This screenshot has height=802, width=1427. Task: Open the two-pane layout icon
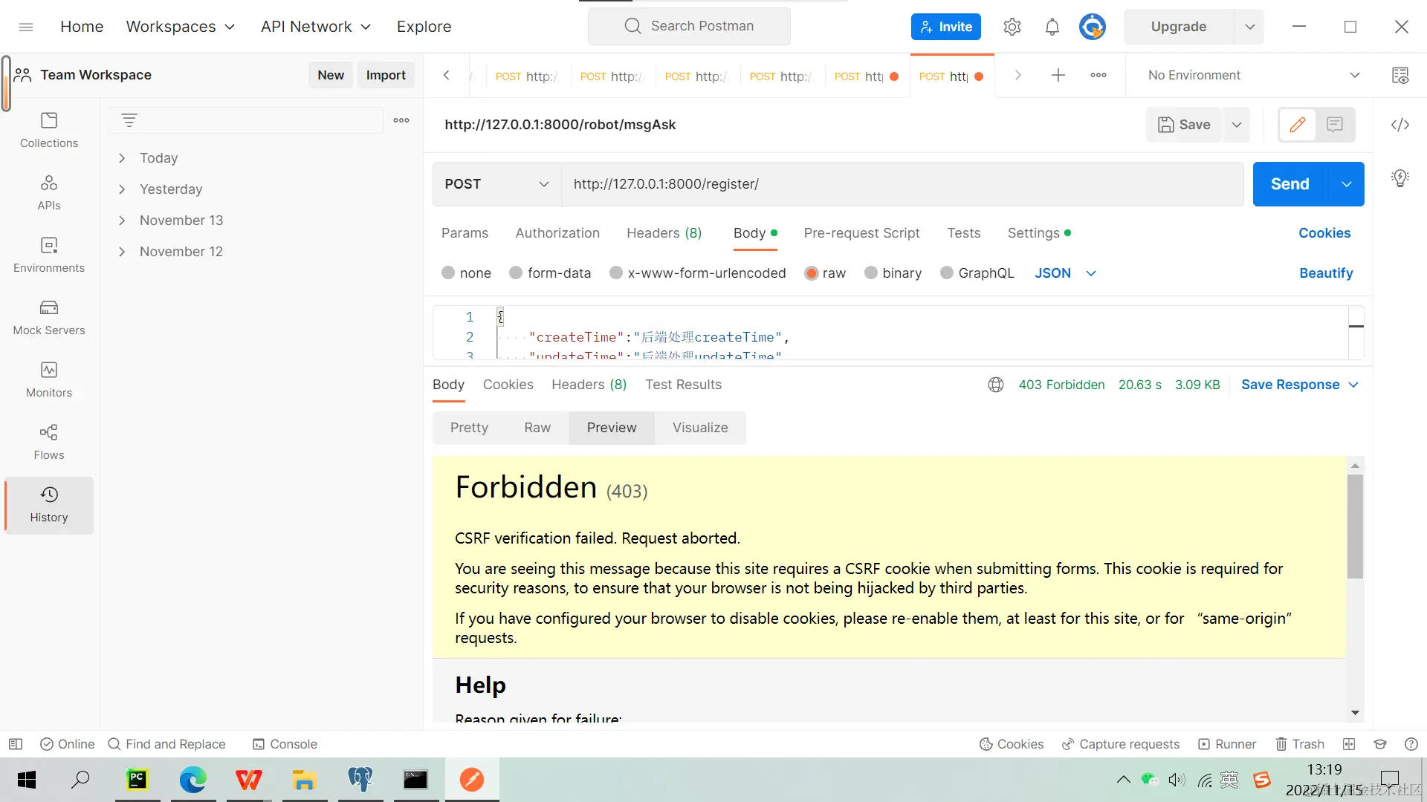tap(1349, 744)
